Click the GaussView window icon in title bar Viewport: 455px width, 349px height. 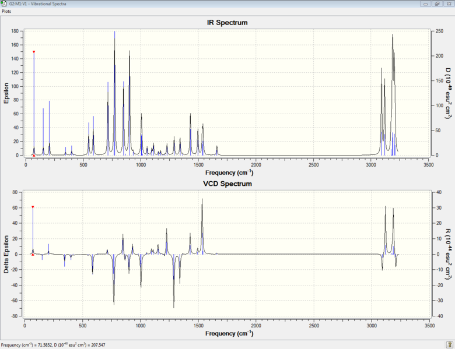[3, 3]
